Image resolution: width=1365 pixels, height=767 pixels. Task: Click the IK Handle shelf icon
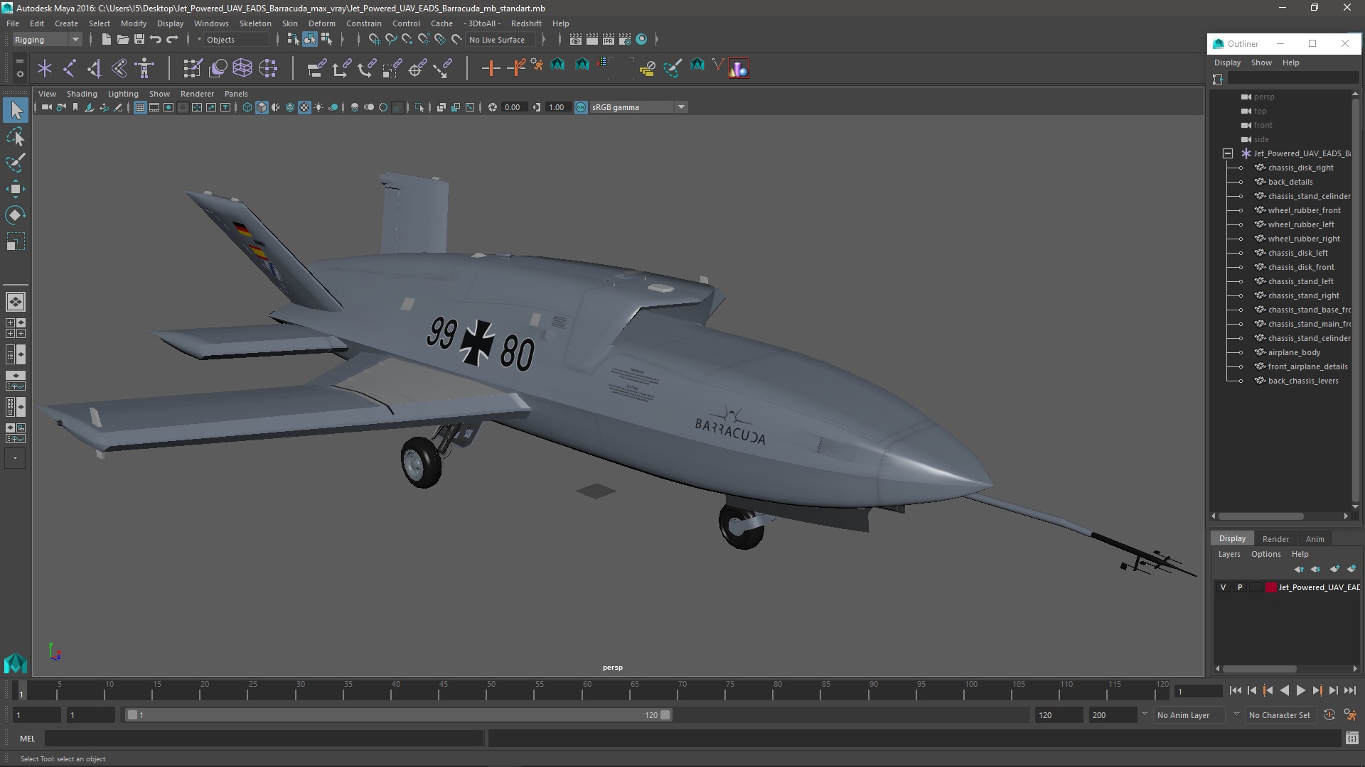95,68
